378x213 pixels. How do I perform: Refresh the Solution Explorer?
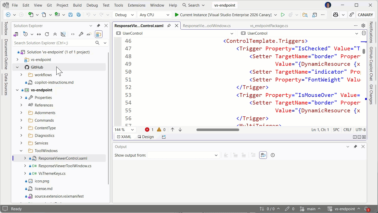pyautogui.click(x=47, y=34)
